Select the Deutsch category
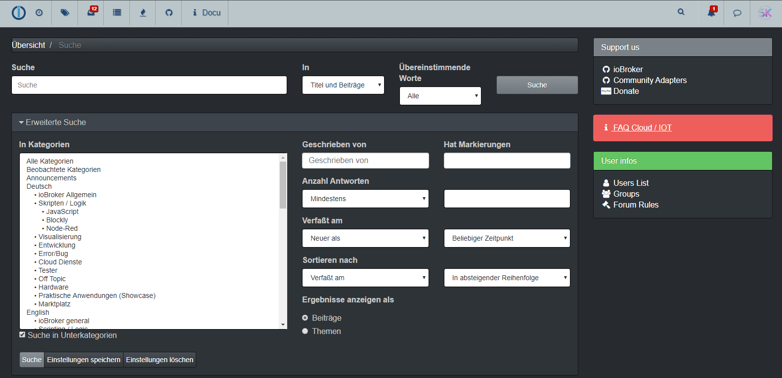Image resolution: width=782 pixels, height=378 pixels. [x=39, y=186]
